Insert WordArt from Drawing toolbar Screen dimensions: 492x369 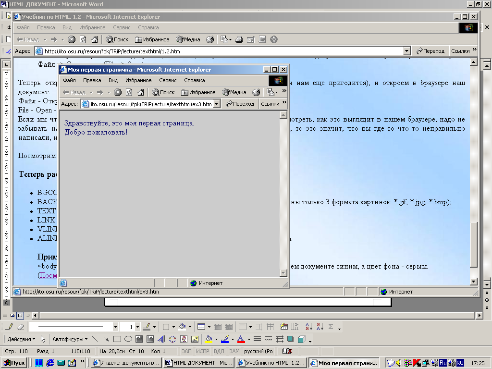click(161, 339)
